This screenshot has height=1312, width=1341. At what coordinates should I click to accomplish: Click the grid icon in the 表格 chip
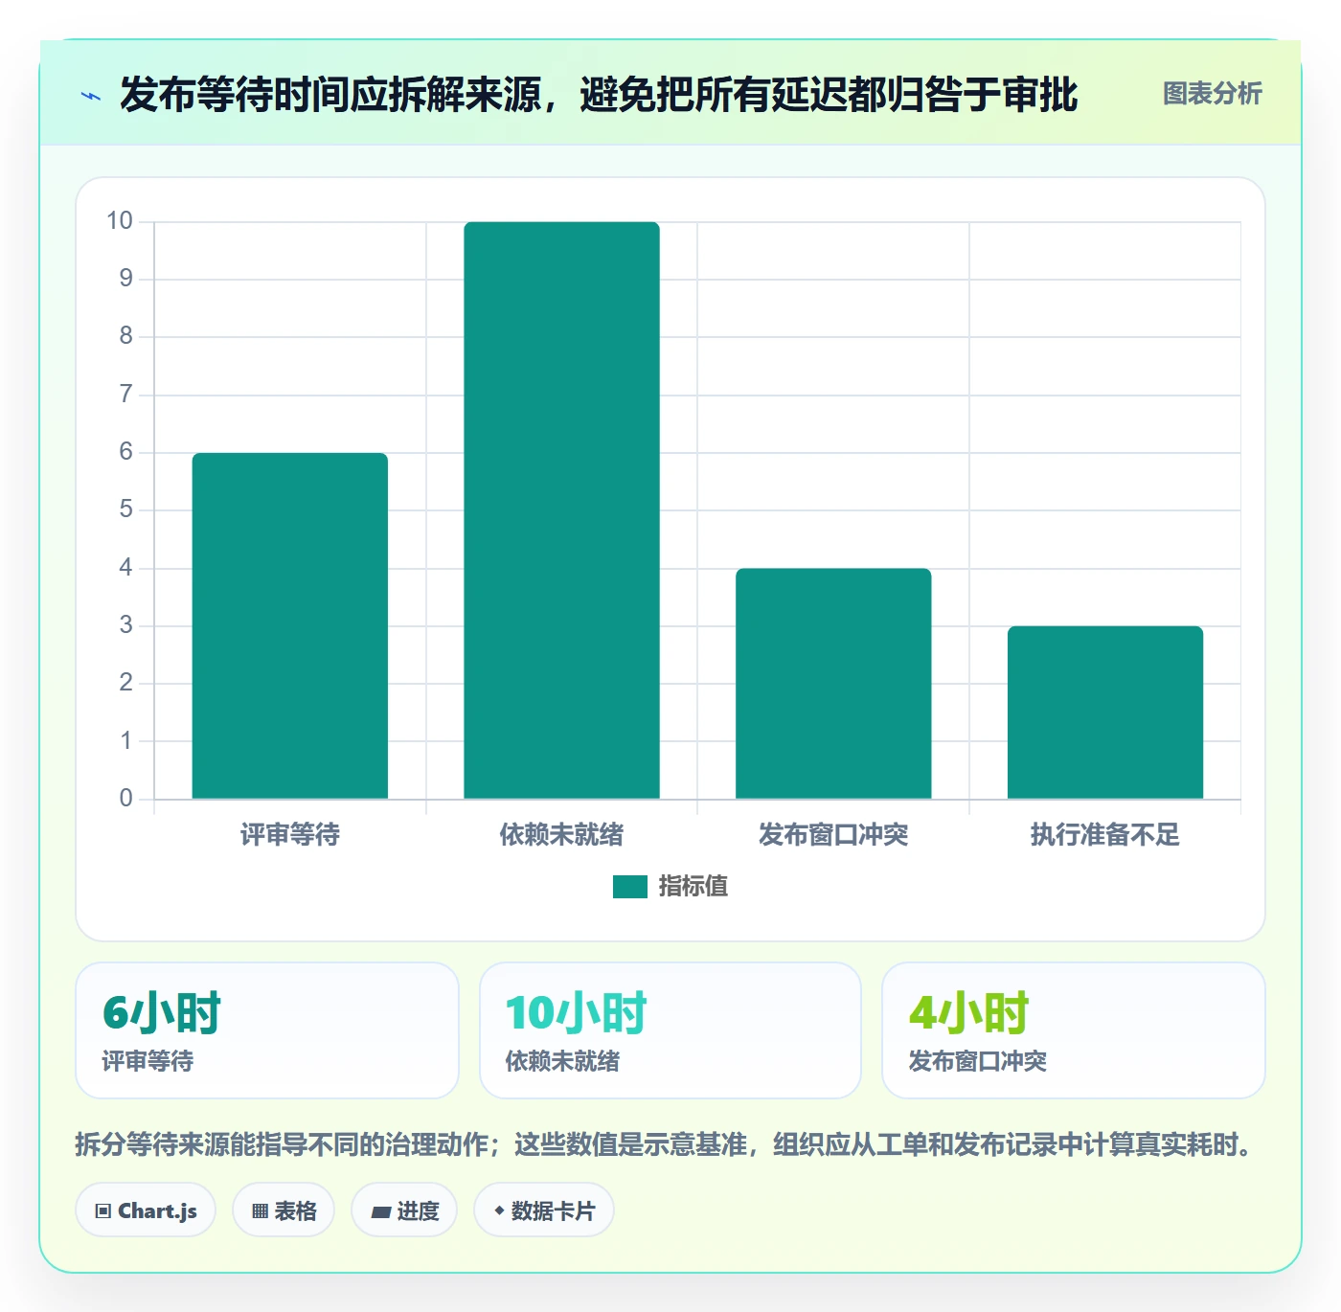click(x=260, y=1211)
